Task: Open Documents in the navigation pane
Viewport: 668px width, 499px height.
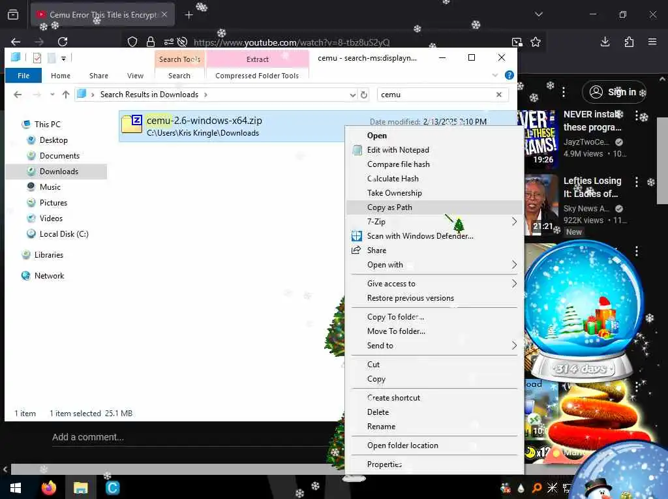Action: click(x=59, y=156)
